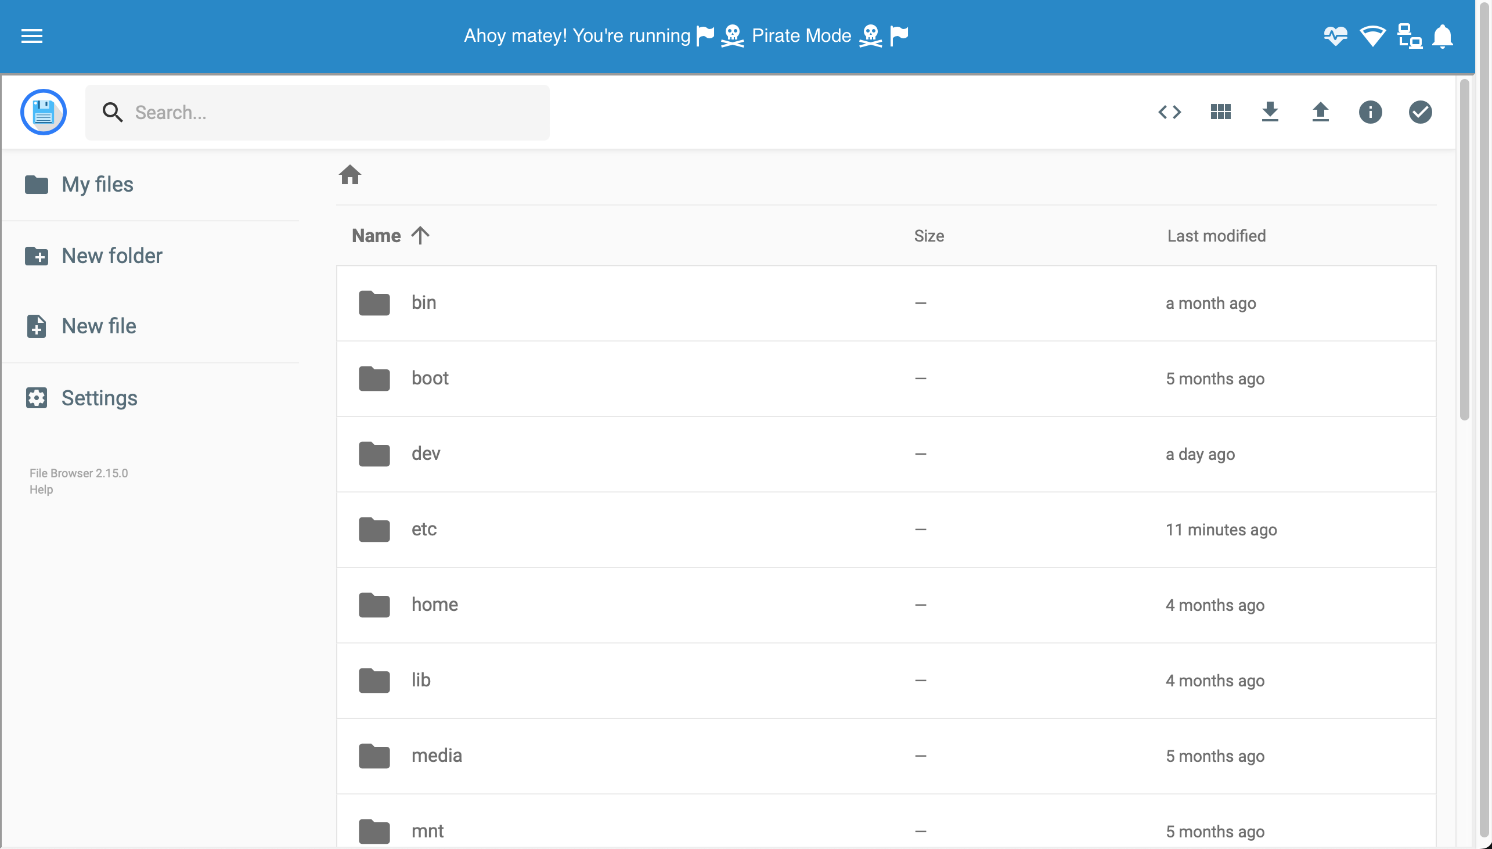Open the Settings menu item
The image size is (1492, 849).
pos(99,397)
